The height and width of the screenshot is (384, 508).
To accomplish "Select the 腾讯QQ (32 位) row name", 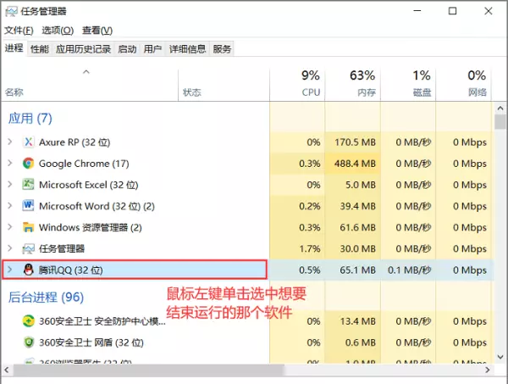I will click(71, 270).
